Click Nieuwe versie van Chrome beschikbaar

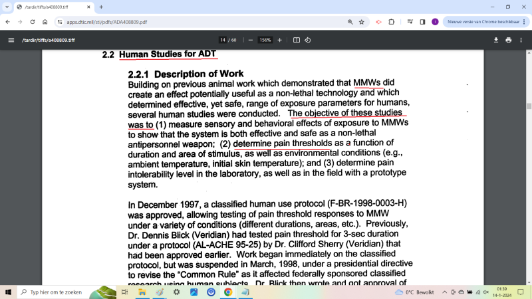pos(483,22)
